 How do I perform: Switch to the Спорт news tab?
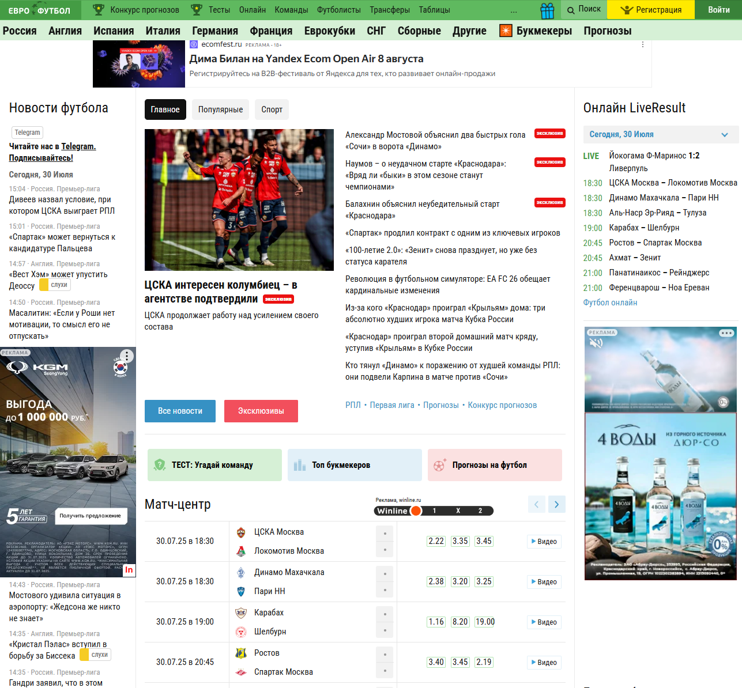(272, 109)
